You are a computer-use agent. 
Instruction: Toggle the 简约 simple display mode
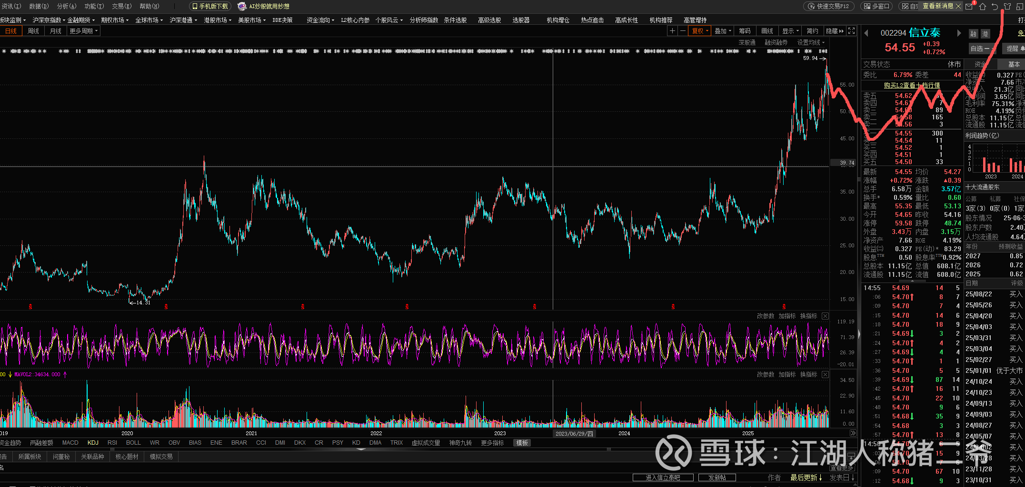coord(812,31)
